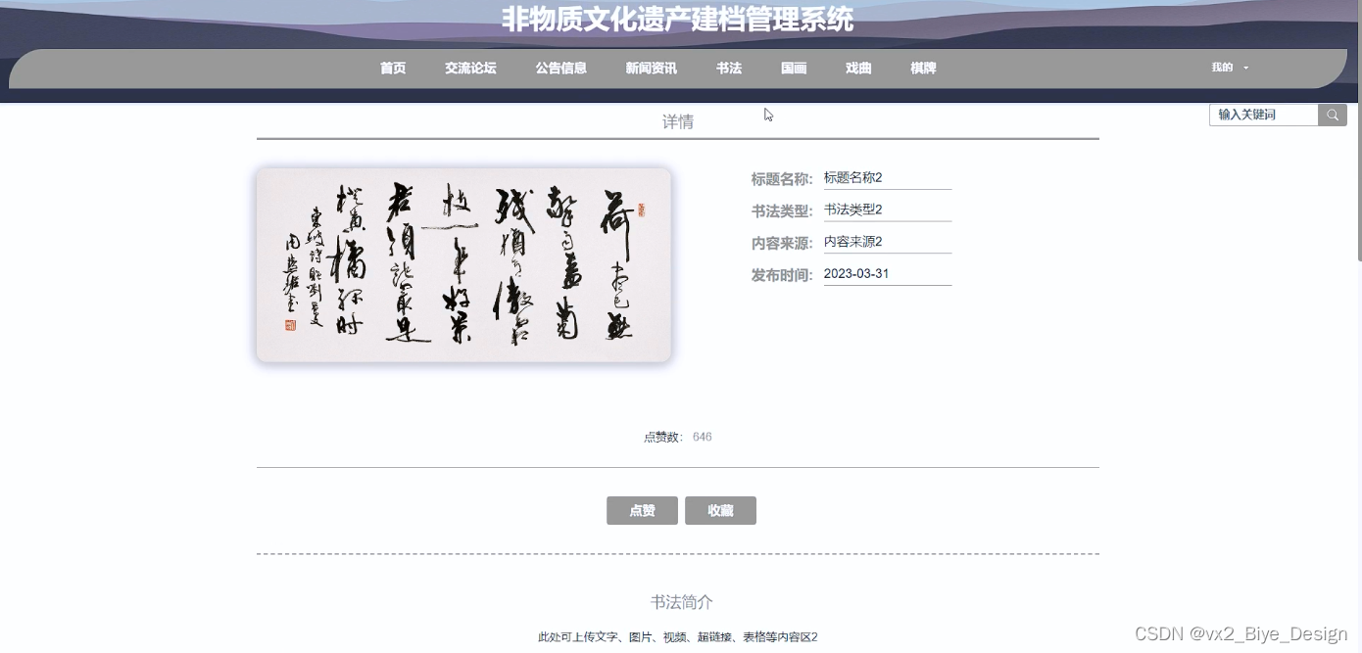Open the 我的 account dropdown
This screenshot has width=1362, height=653.
1230,68
